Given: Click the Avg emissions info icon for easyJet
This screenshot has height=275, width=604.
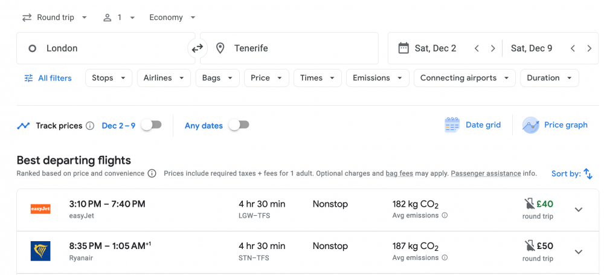Looking at the screenshot, I should pyautogui.click(x=445, y=215).
